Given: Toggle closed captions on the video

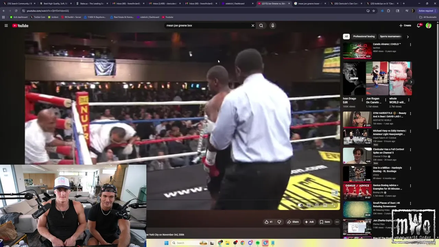Looking at the screenshot, I should click(309, 205).
